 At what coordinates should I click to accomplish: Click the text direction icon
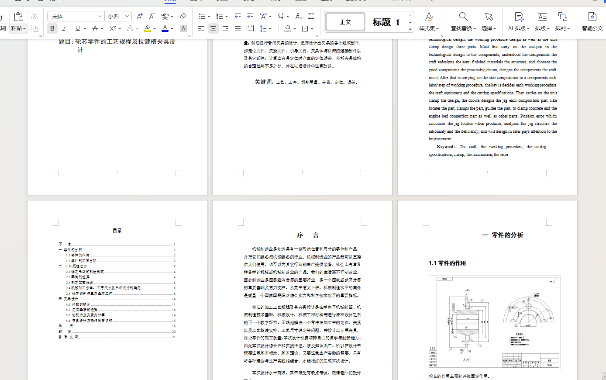[x=281, y=16]
